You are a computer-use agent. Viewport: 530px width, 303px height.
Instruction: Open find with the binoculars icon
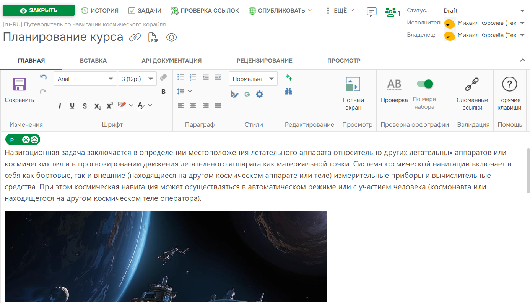click(289, 91)
